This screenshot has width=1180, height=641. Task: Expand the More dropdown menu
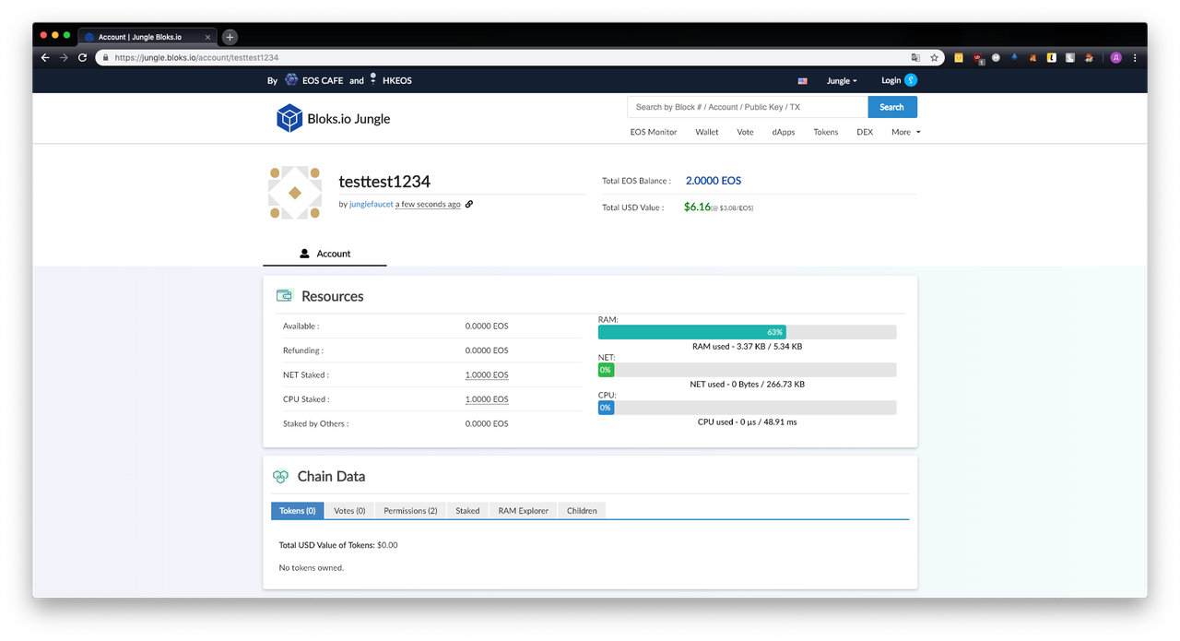[905, 132]
